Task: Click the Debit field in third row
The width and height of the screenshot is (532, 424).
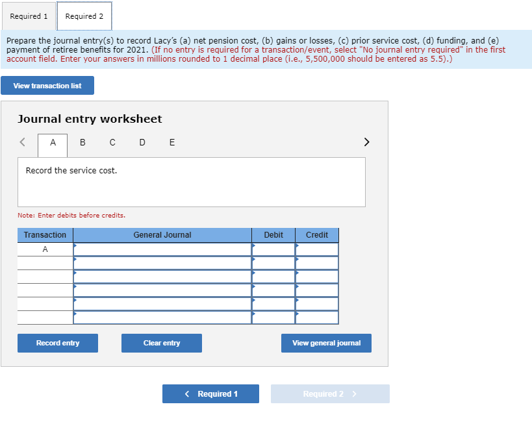Action: pos(273,277)
